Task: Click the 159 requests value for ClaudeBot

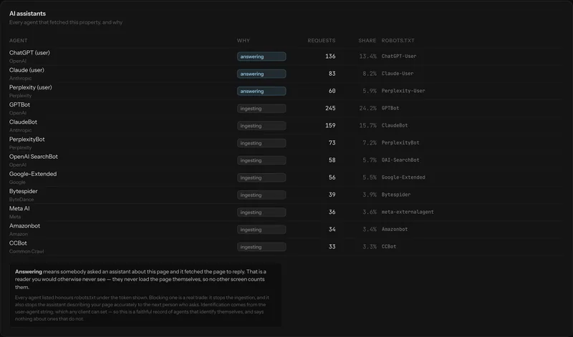Action: (x=330, y=125)
